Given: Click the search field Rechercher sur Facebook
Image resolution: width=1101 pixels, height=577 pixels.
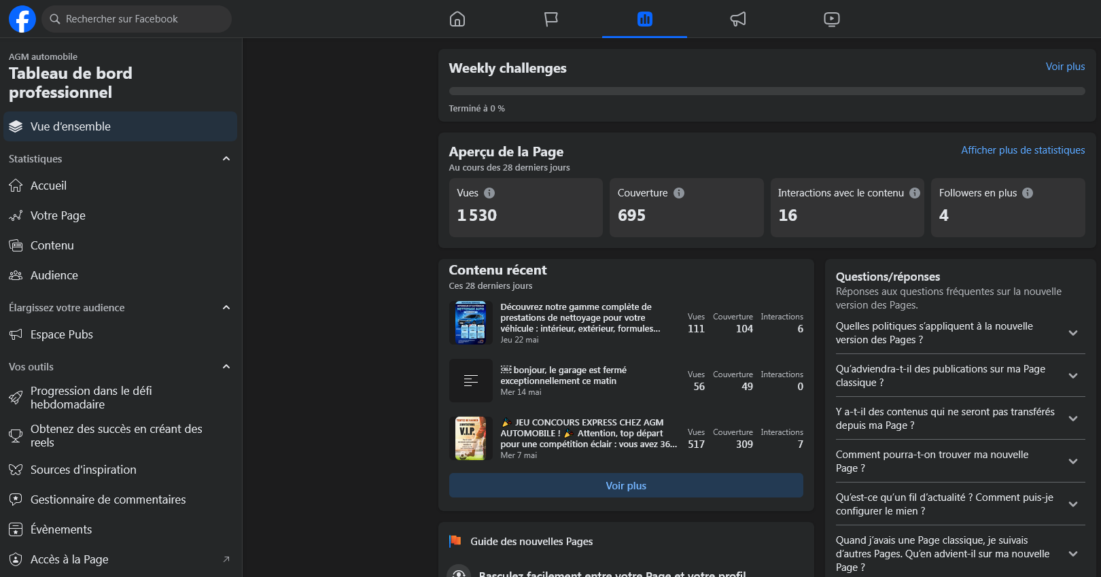Looking at the screenshot, I should click(x=137, y=19).
